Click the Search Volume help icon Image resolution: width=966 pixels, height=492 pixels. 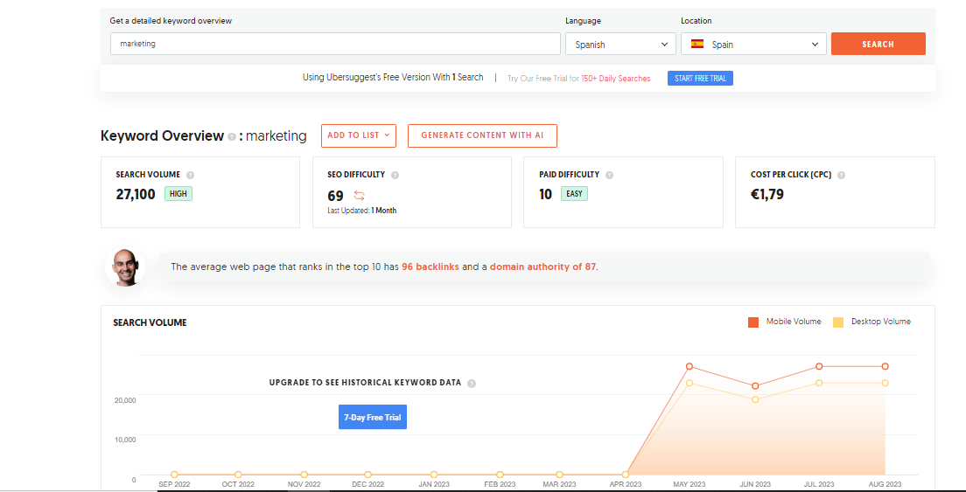click(x=191, y=175)
